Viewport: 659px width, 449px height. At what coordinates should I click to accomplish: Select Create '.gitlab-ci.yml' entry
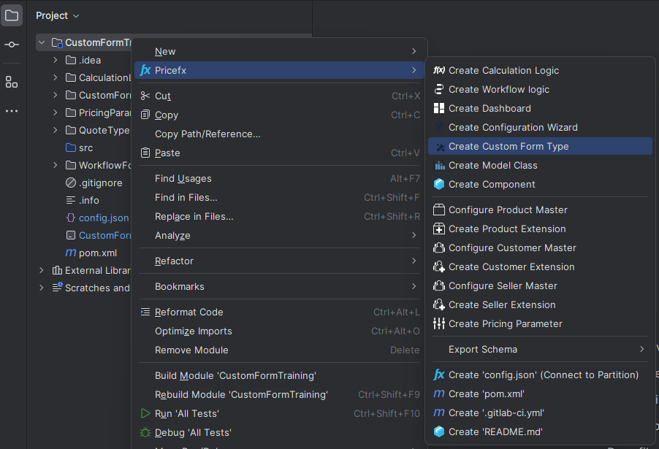(x=540, y=413)
